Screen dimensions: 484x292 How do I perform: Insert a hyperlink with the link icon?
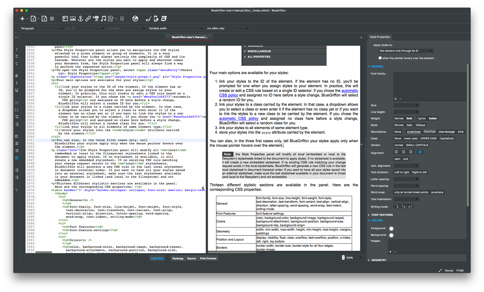point(88,19)
